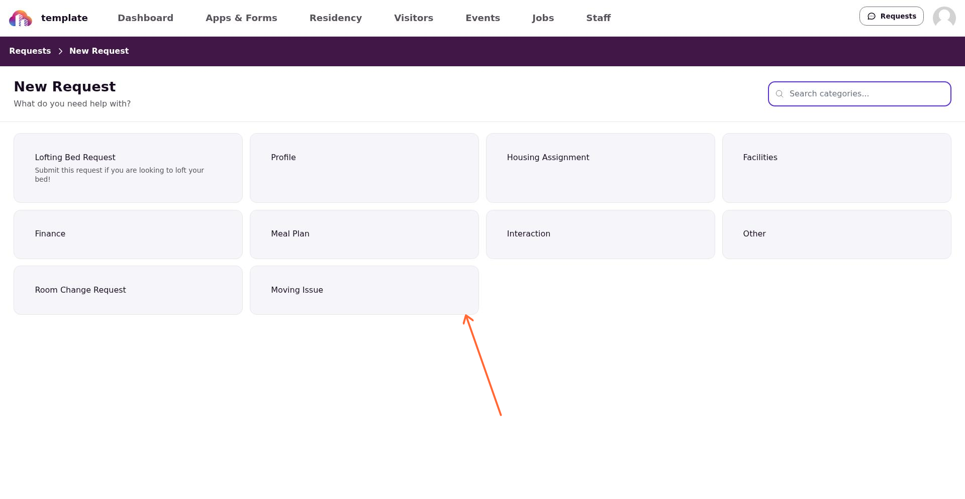This screenshot has width=965, height=499.
Task: Open the Dashboard menu item
Action: (x=145, y=18)
